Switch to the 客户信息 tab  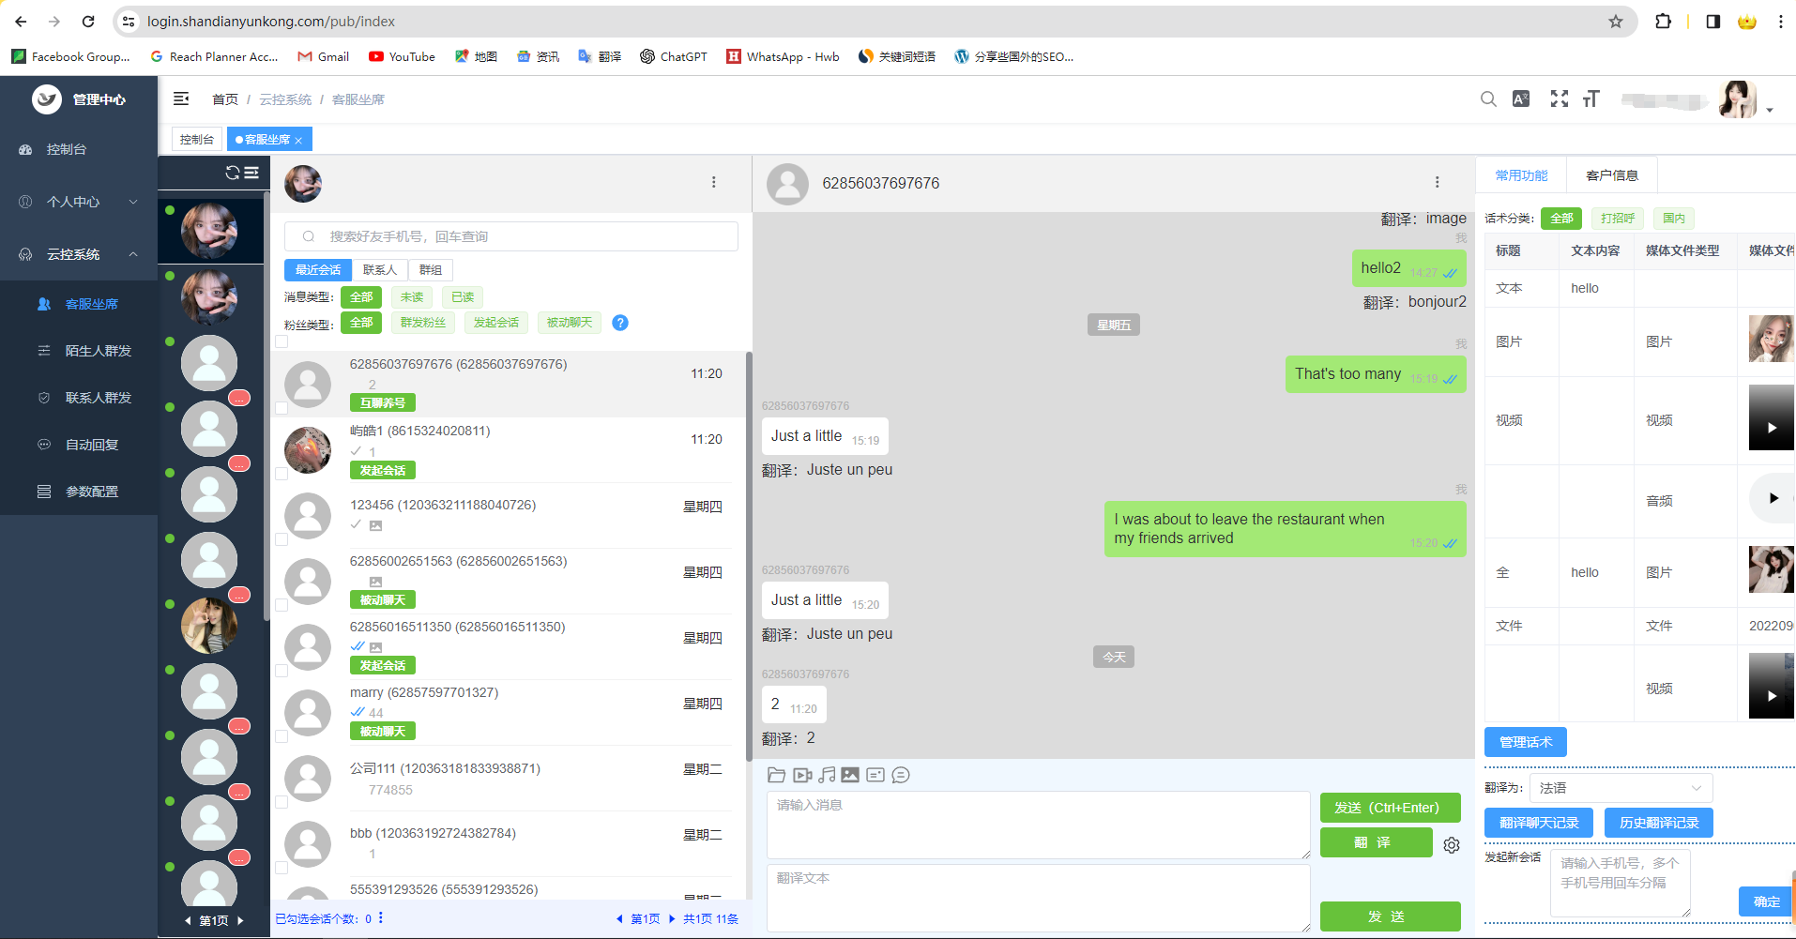pos(1611,175)
